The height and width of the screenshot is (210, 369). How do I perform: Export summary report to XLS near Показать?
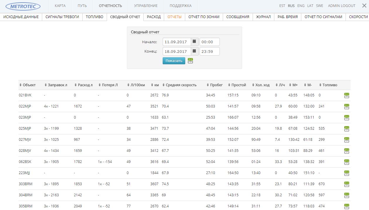[x=190, y=61]
